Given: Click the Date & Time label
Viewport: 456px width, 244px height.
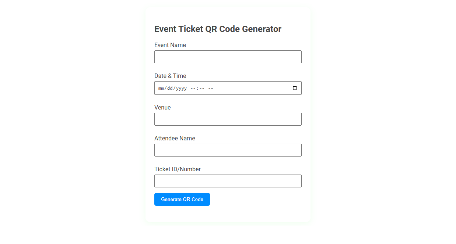Looking at the screenshot, I should 170,76.
